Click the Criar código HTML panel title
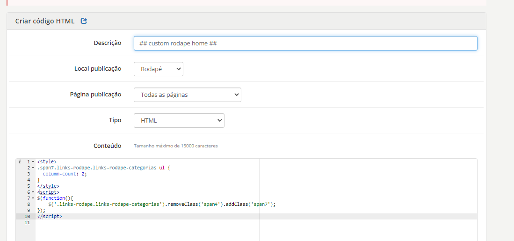Viewport: 514px width, 241px height. [45, 21]
